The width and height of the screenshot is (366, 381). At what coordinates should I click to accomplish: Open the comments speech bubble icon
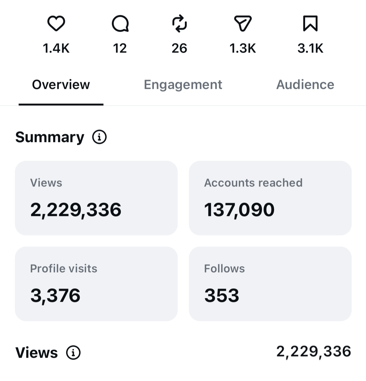pos(120,24)
